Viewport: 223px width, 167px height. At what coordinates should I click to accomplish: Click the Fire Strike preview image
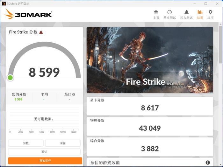pyautogui.click(x=150, y=60)
